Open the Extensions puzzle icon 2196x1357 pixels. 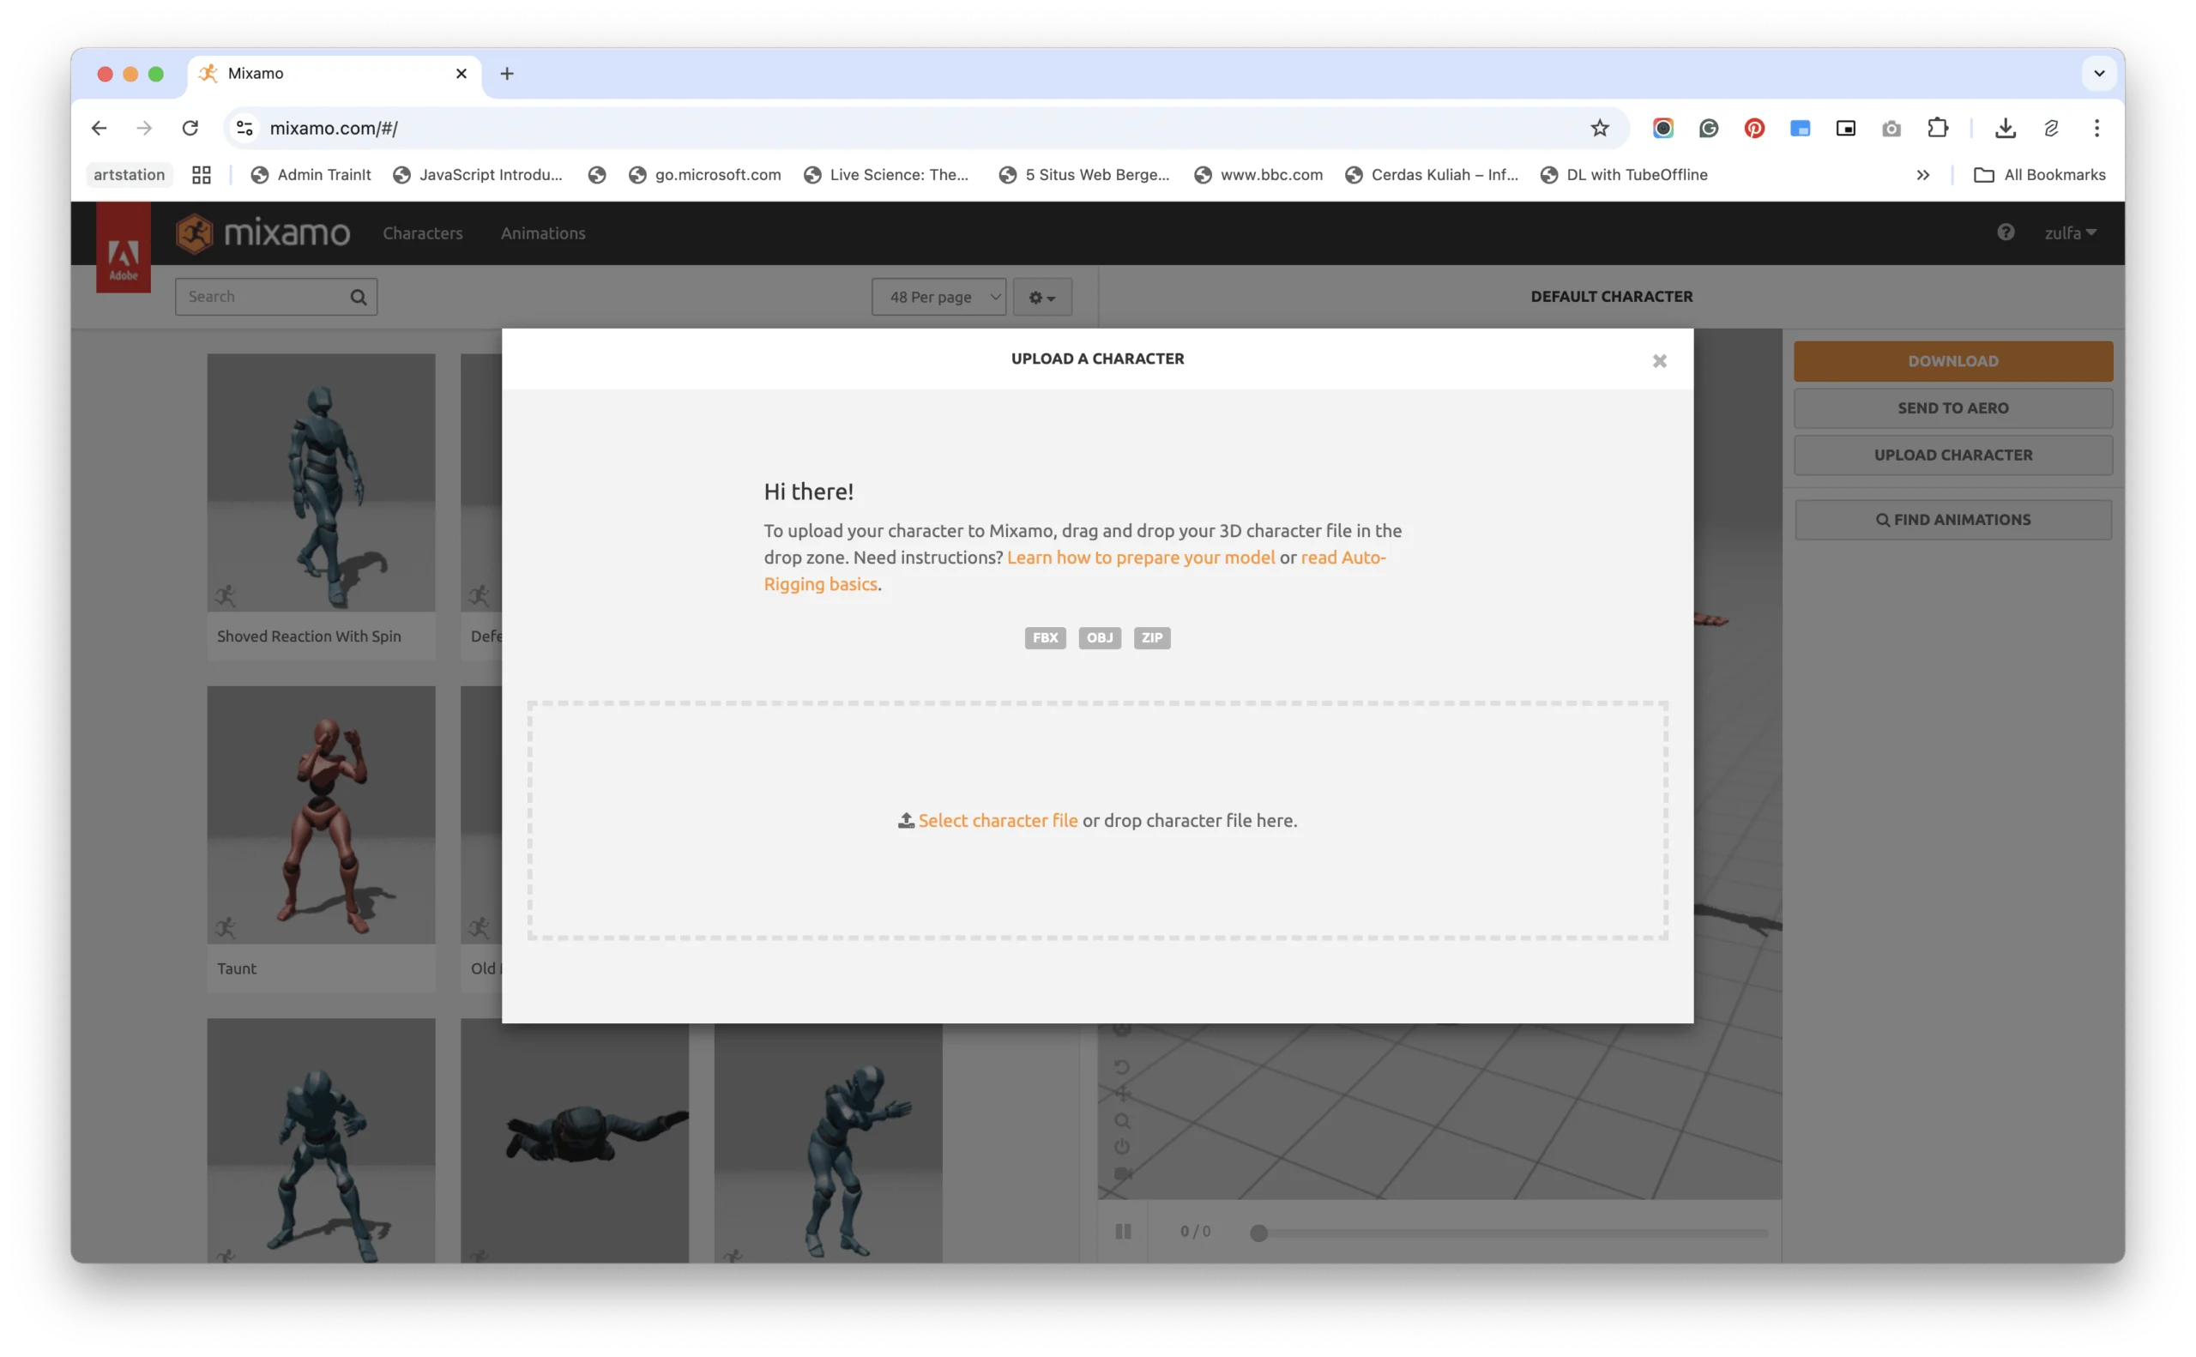coord(1938,129)
